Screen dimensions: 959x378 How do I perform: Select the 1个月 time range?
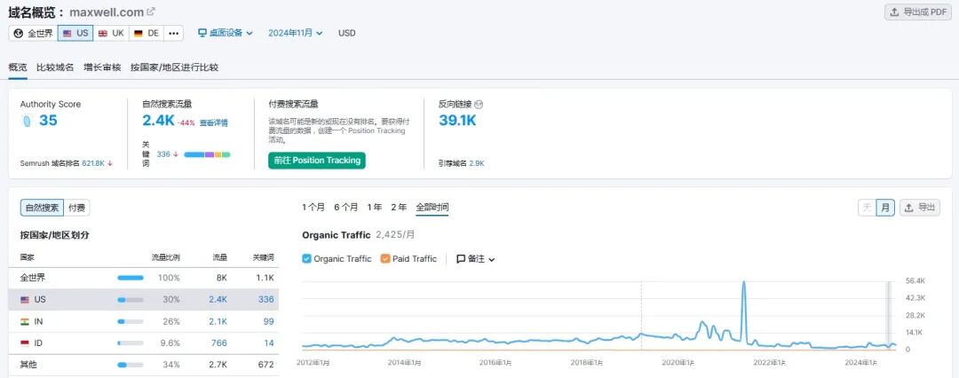pos(313,208)
